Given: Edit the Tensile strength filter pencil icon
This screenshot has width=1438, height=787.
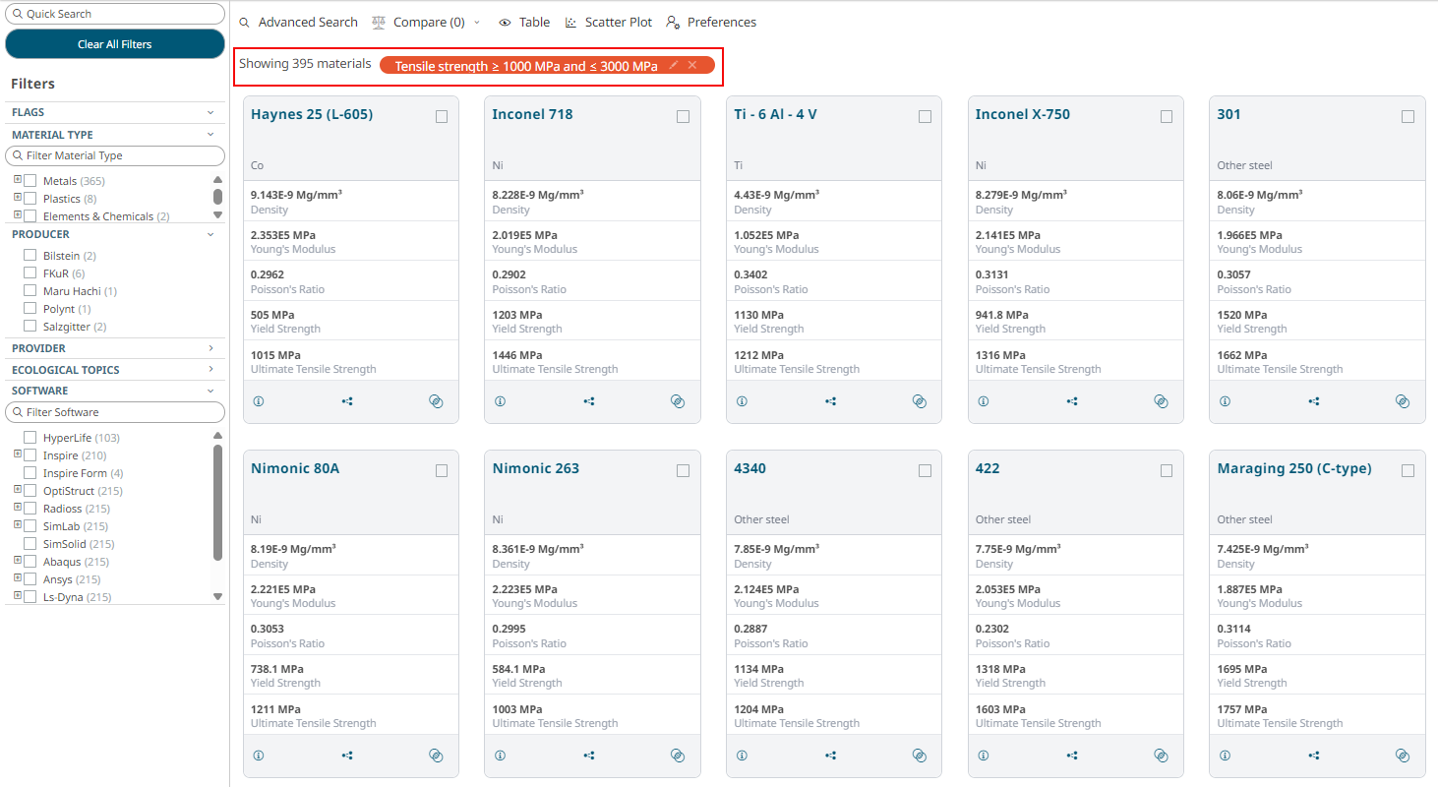Looking at the screenshot, I should 674,65.
